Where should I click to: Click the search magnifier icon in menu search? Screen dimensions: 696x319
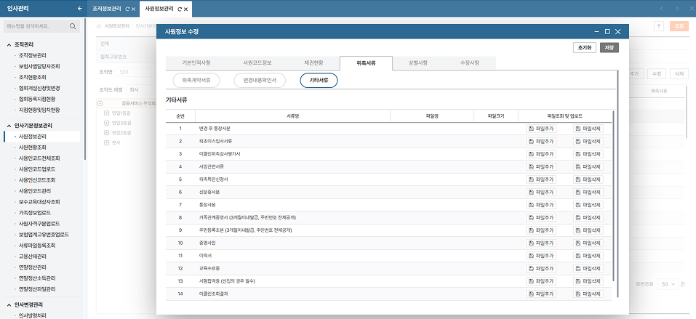pos(73,26)
